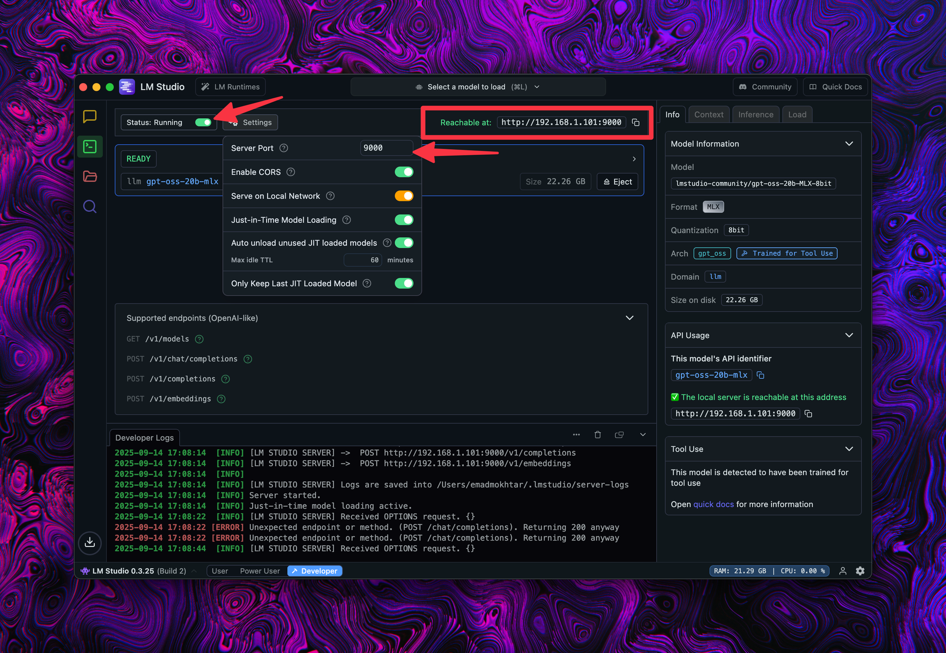Expand the loaded model card arrow
The height and width of the screenshot is (653, 946).
tap(634, 159)
